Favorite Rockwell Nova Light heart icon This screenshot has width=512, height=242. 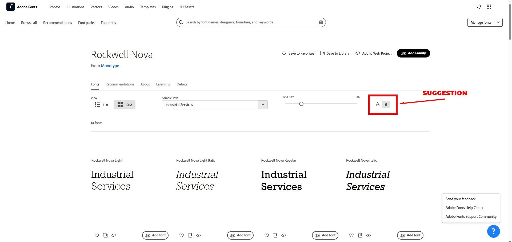click(97, 235)
